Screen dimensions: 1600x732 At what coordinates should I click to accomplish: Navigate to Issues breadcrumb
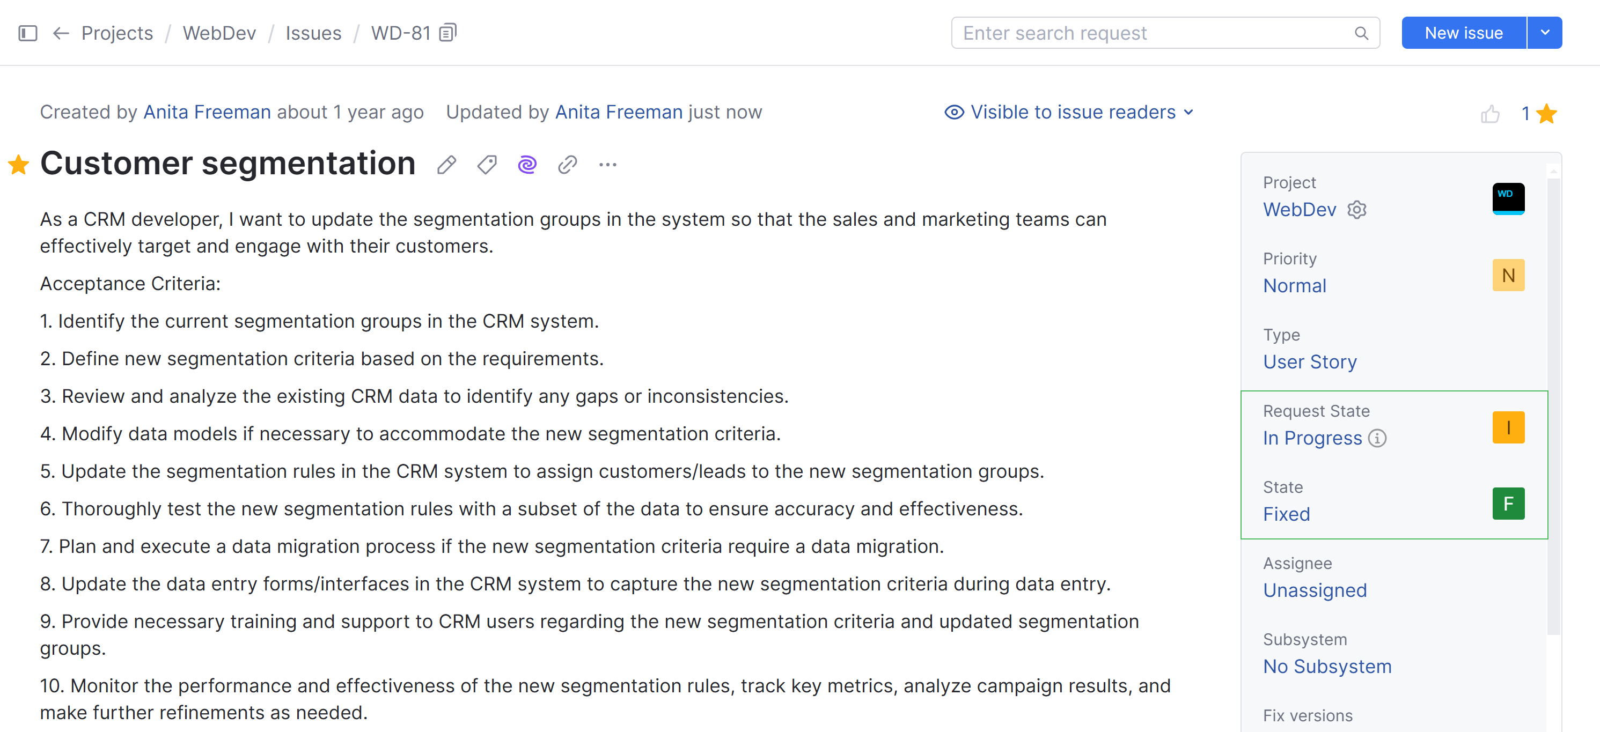313,33
